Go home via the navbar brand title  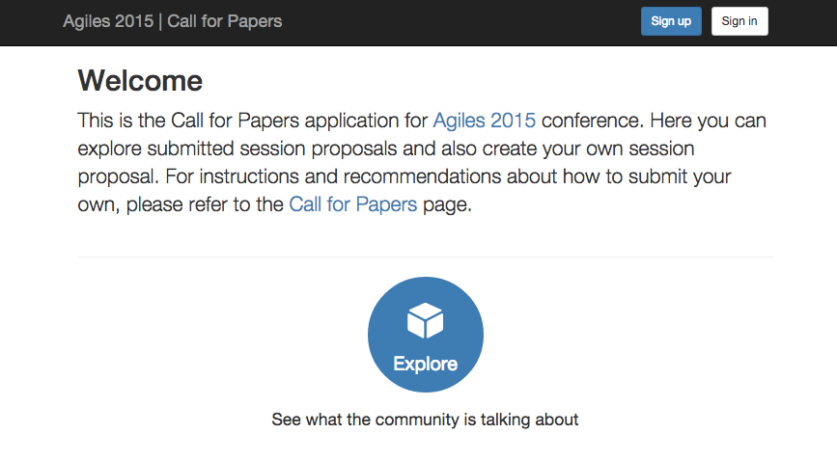point(173,21)
